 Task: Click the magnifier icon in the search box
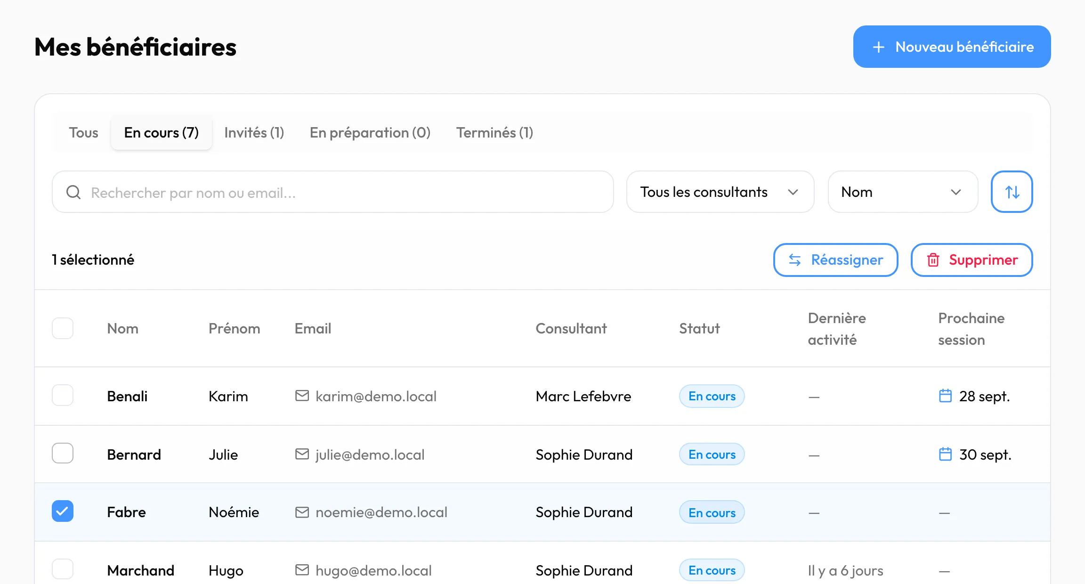click(73, 192)
